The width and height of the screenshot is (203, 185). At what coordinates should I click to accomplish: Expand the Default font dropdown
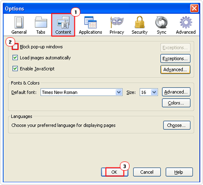pos(81,92)
